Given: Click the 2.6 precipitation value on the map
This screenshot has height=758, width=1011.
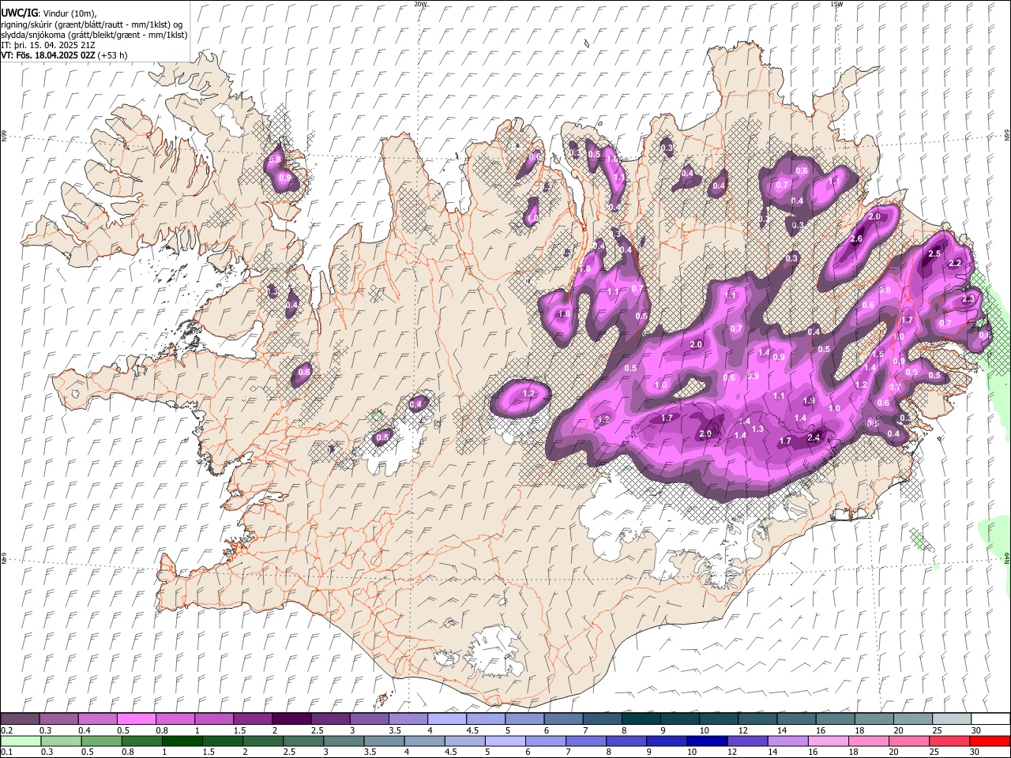Looking at the screenshot, I should [856, 239].
